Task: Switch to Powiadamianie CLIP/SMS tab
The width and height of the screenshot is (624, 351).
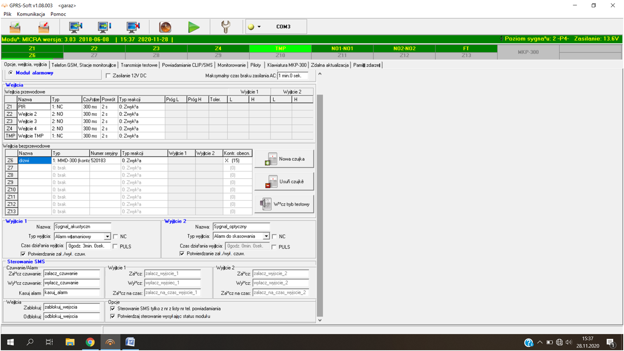Action: click(x=187, y=65)
